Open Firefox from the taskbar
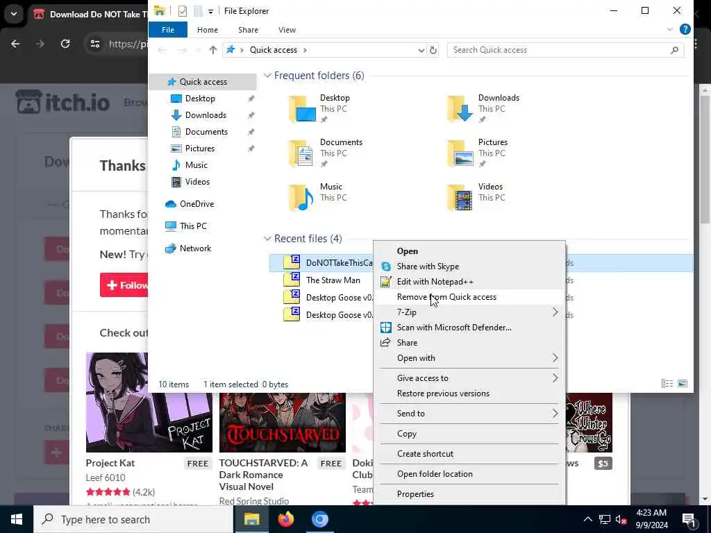Viewport: 711px width, 533px height. [285, 519]
